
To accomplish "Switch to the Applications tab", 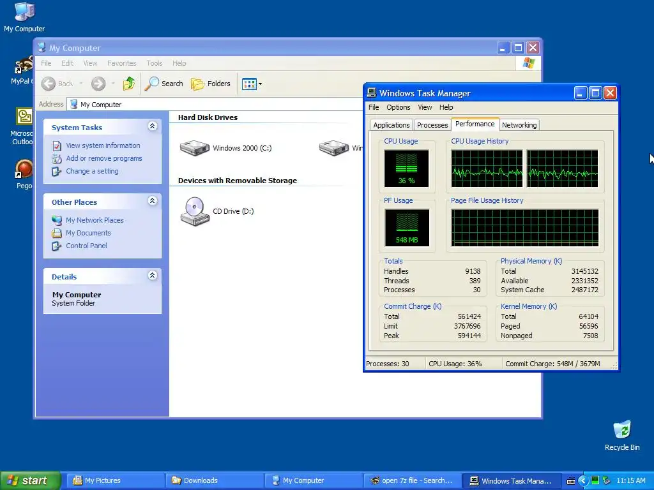I will 392,125.
